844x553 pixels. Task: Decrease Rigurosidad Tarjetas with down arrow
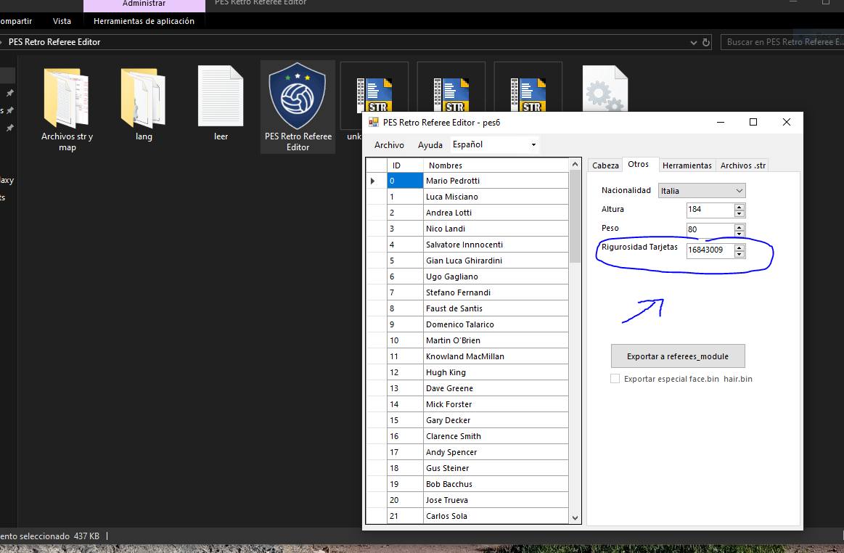pos(739,254)
